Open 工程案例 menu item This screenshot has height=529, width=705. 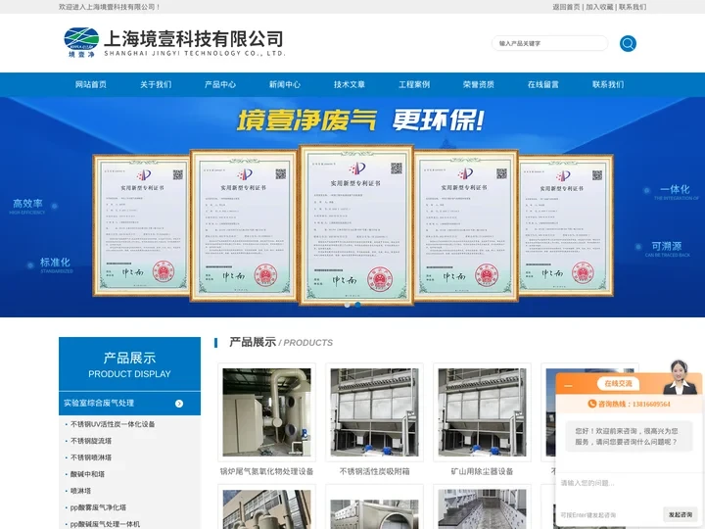pos(414,84)
